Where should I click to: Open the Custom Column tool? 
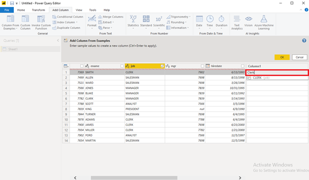coord(25,22)
